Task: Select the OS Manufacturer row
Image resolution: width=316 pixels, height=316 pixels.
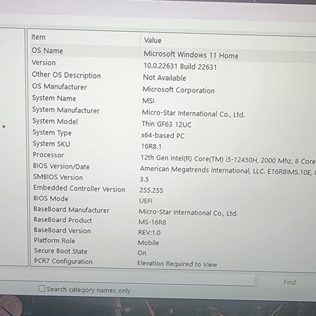Action: [59, 87]
